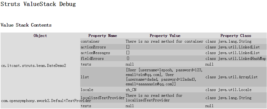
Task: Click the actionErrors property name
Action: (93, 47)
